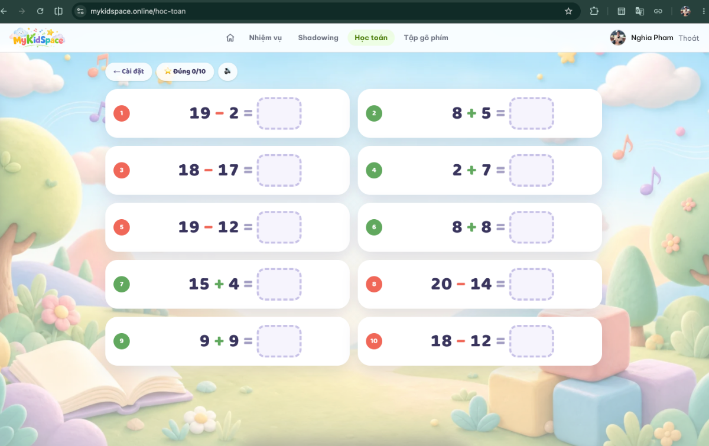
Task: Click the '9 + 9 =' equation text
Action: [x=226, y=341]
